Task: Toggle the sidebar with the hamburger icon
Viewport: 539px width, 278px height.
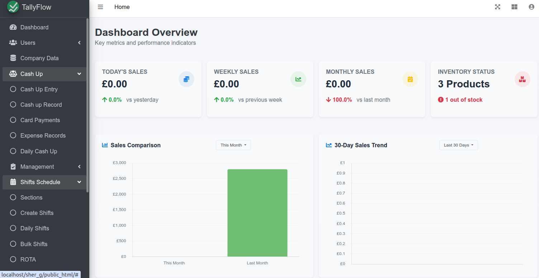Action: [100, 6]
